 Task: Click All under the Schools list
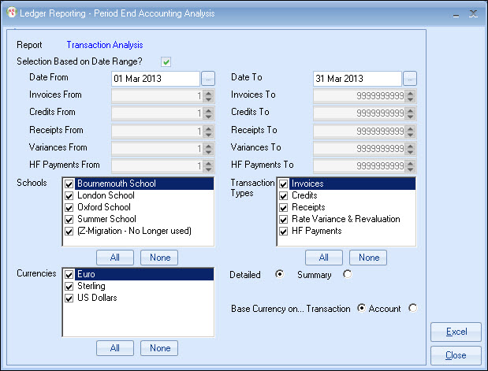coord(115,258)
